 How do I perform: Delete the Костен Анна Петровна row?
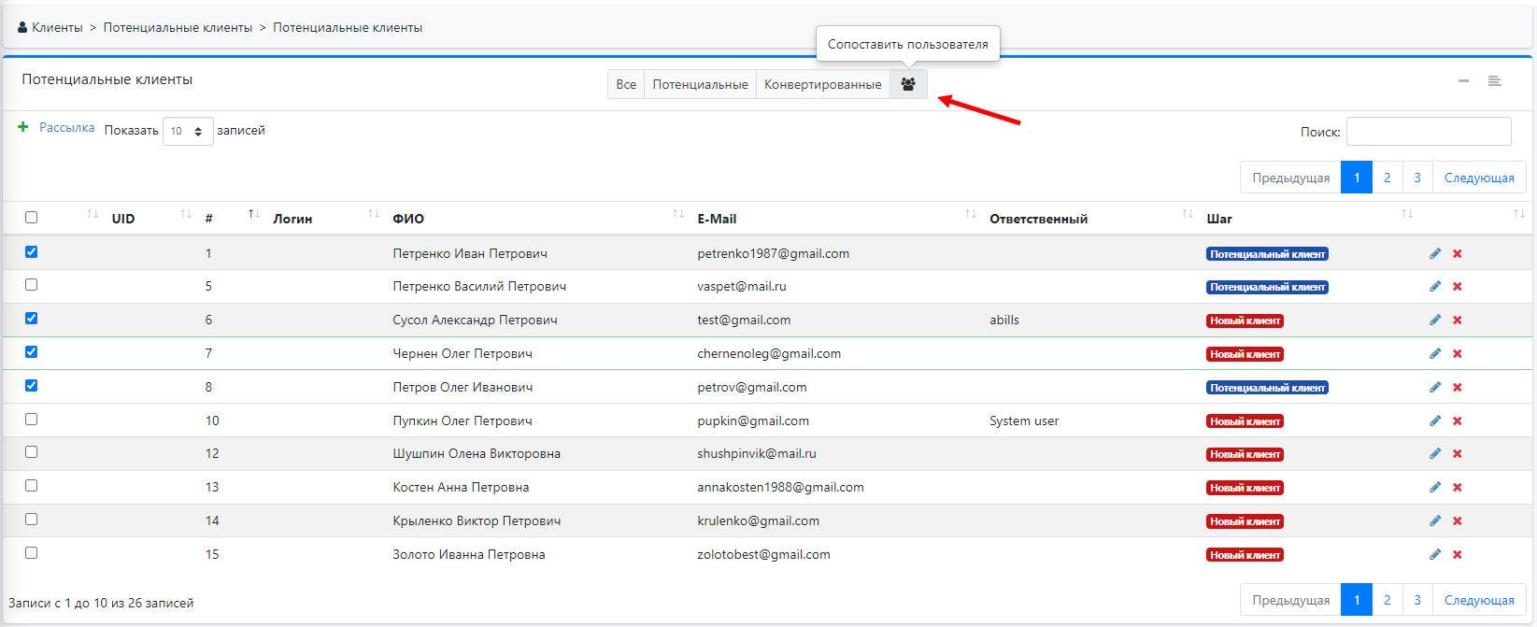(1457, 488)
